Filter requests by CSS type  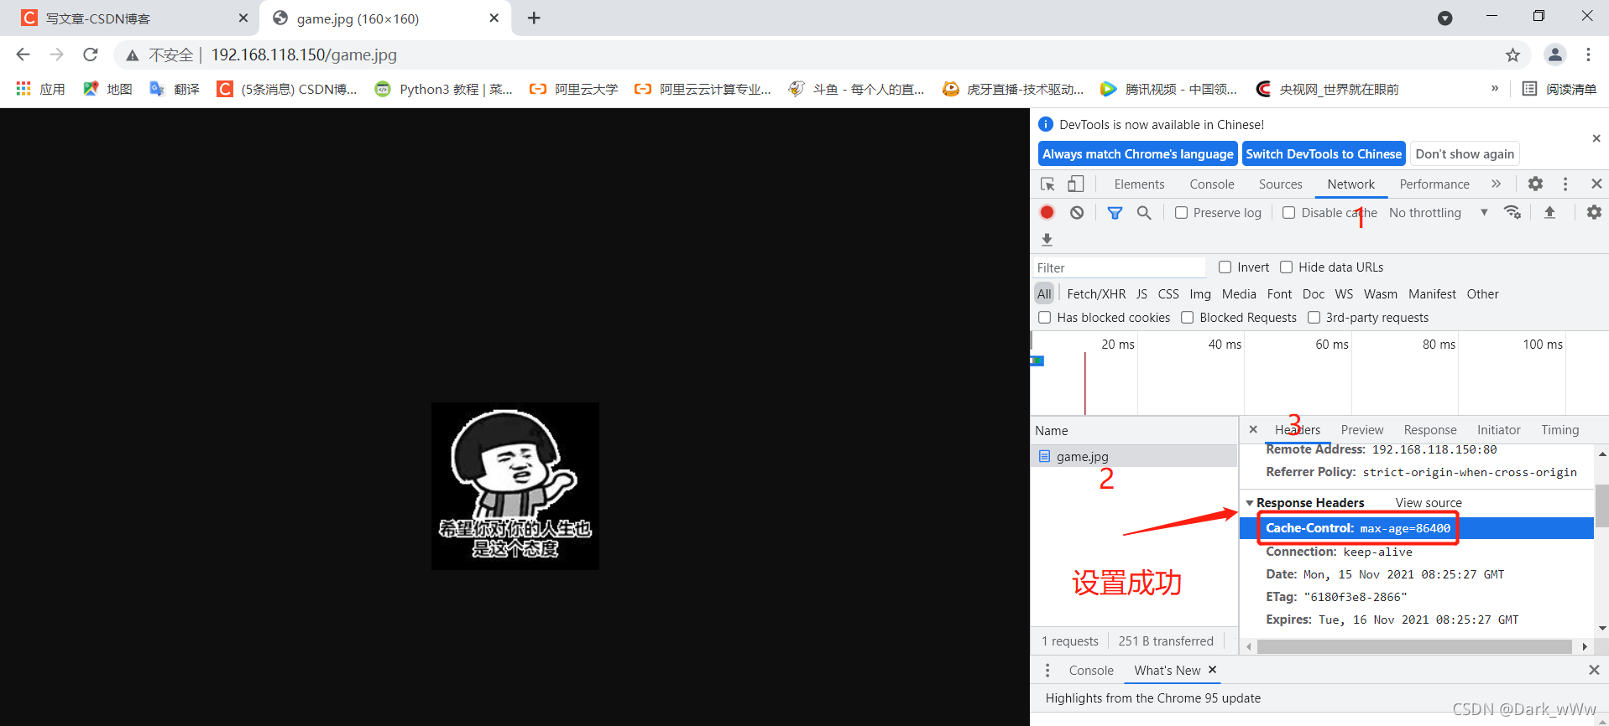tap(1168, 294)
